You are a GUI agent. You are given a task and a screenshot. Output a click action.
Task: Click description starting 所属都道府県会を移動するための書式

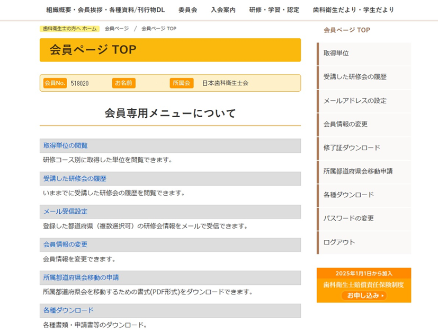tap(148, 292)
